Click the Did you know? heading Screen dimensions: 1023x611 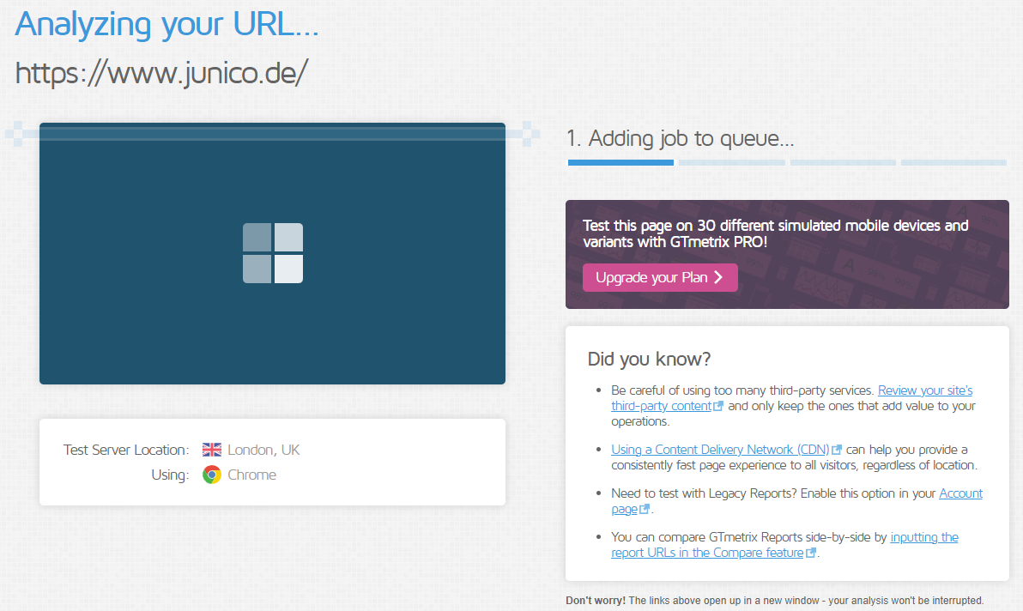pos(649,360)
